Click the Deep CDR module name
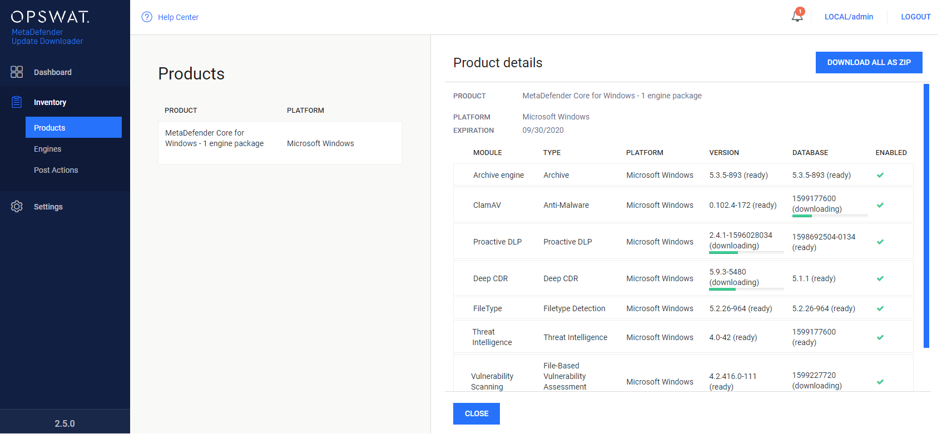The image size is (942, 434). click(x=490, y=278)
